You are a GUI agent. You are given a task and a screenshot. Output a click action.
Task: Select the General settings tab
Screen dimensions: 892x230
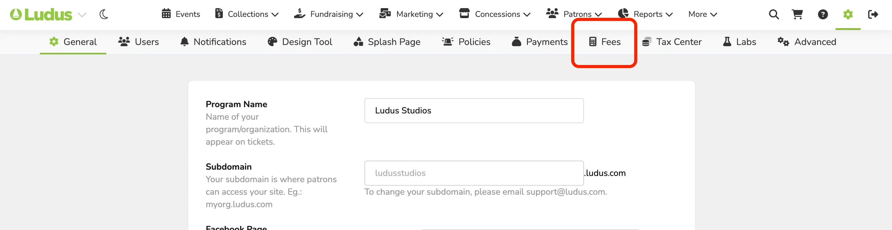click(73, 42)
